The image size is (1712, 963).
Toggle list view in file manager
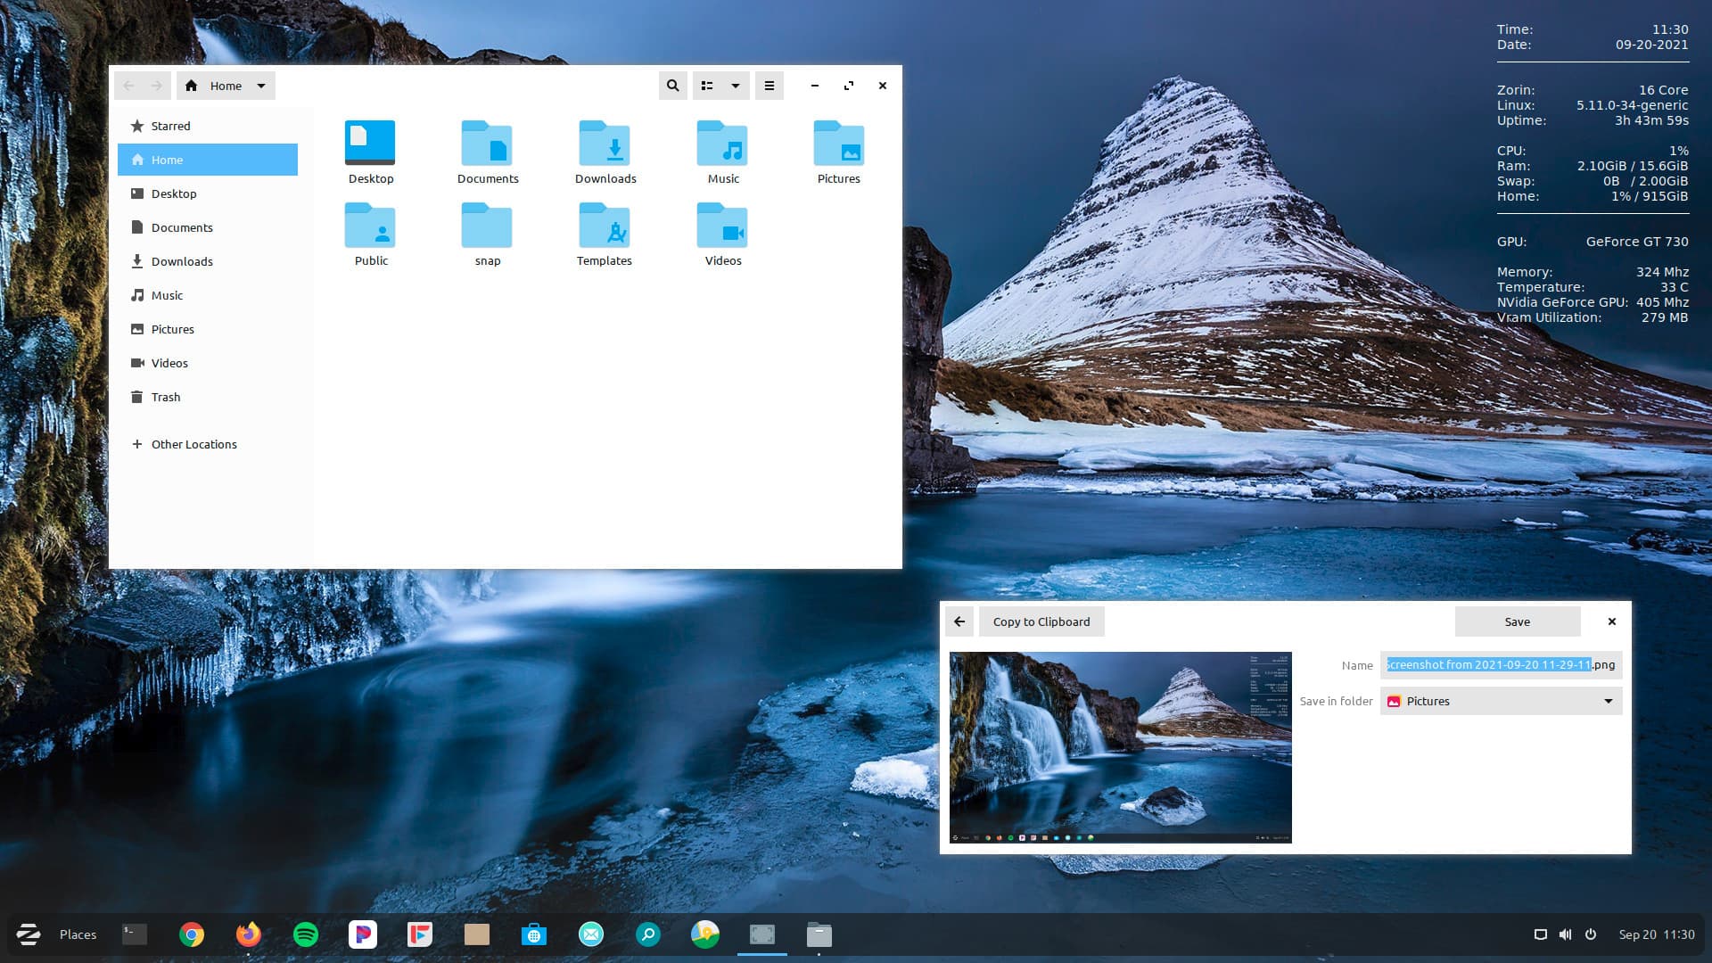pos(707,86)
